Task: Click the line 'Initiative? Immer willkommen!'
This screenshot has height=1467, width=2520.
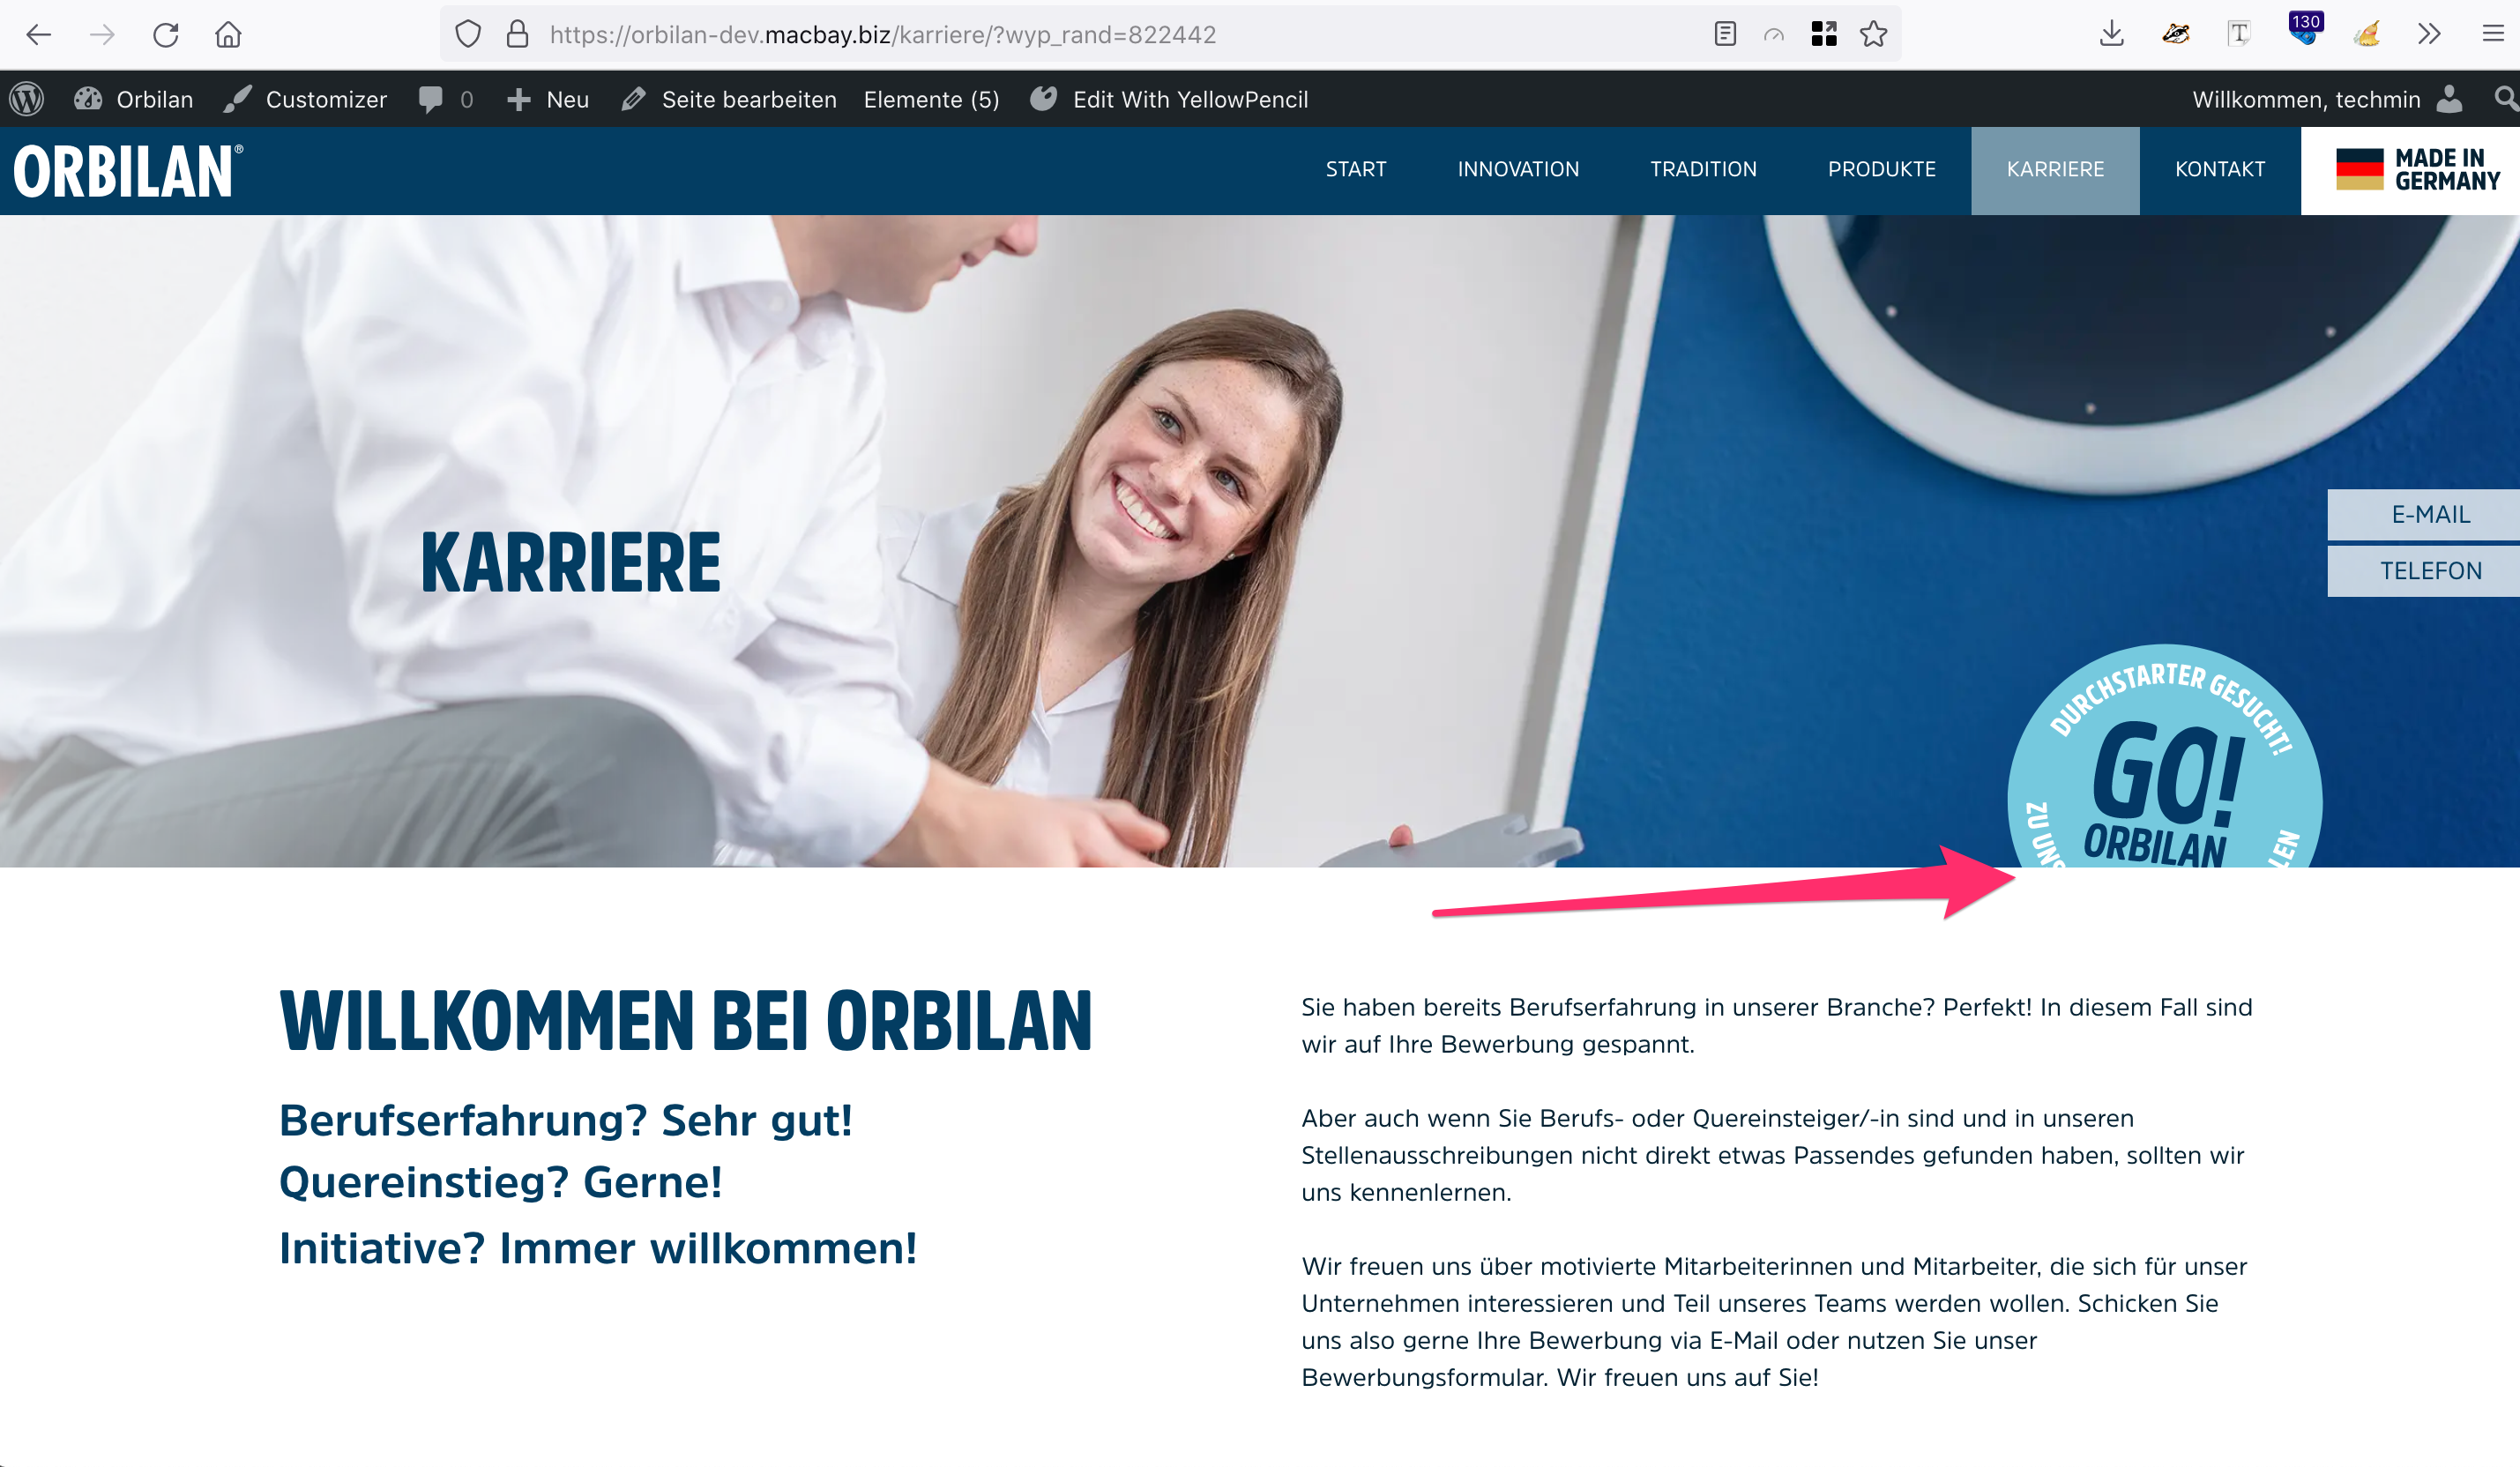Action: pos(598,1249)
